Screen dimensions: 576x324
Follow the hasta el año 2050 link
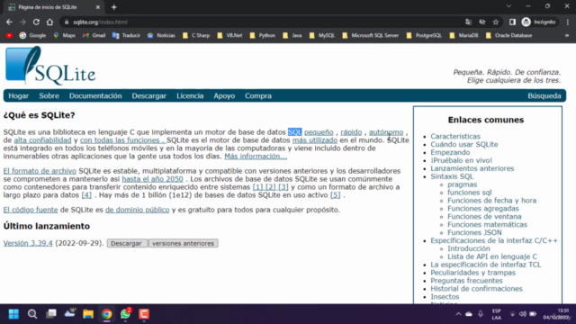152,179
